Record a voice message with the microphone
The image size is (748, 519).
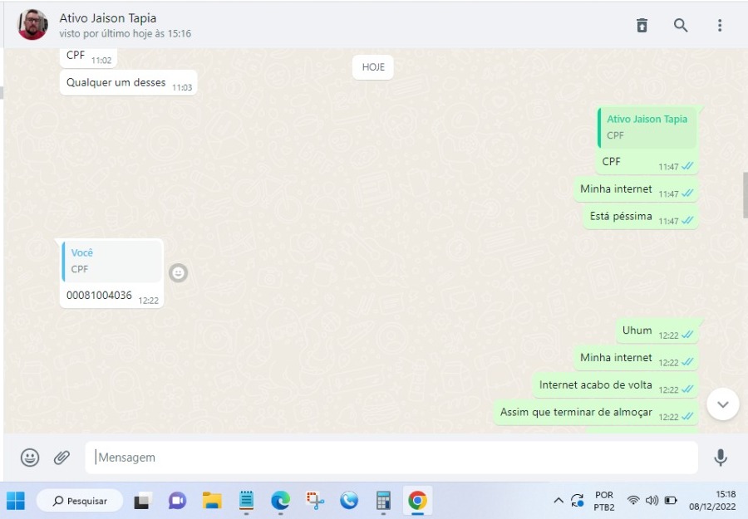(720, 458)
